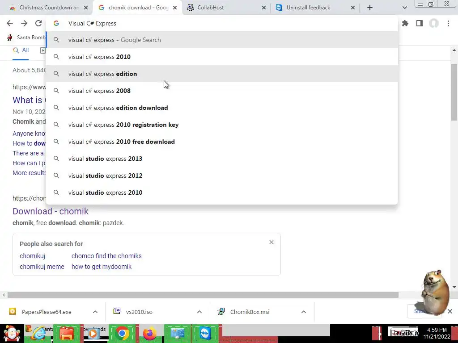Click the horizontal scrollbar thumb
The height and width of the screenshot is (343, 458).
(203, 295)
